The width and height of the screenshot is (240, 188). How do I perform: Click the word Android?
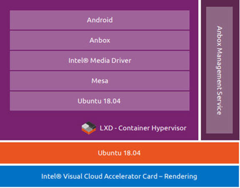100,20
